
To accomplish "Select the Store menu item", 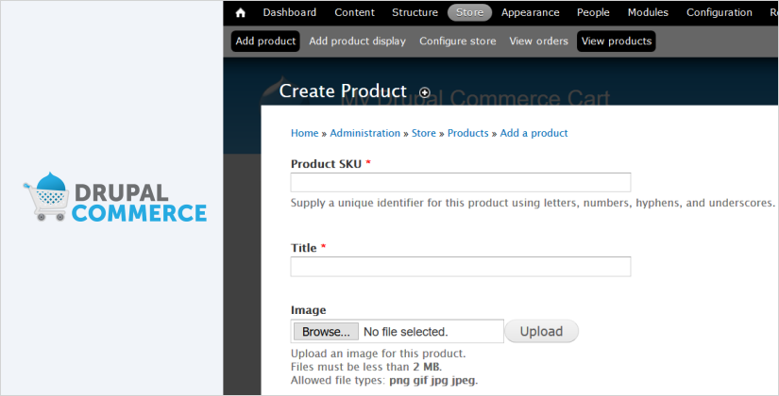I will (469, 13).
